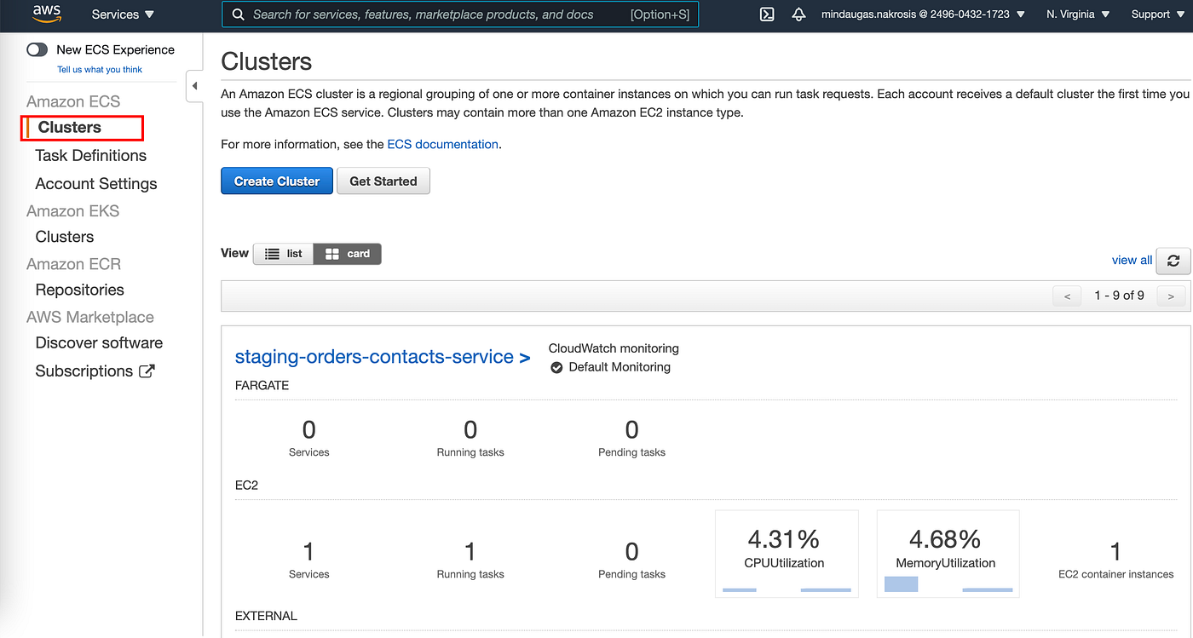Switch to list view
1193x638 pixels.
(284, 254)
